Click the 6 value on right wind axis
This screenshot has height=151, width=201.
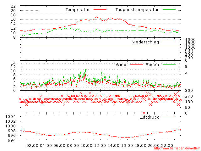tap(186, 67)
